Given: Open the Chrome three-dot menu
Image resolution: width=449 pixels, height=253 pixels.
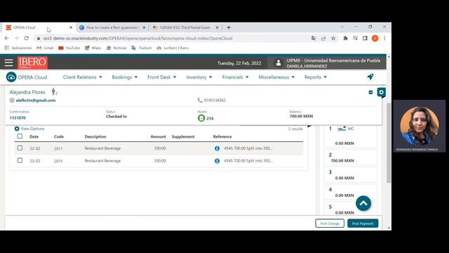Looking at the screenshot, I should pyautogui.click(x=384, y=38).
